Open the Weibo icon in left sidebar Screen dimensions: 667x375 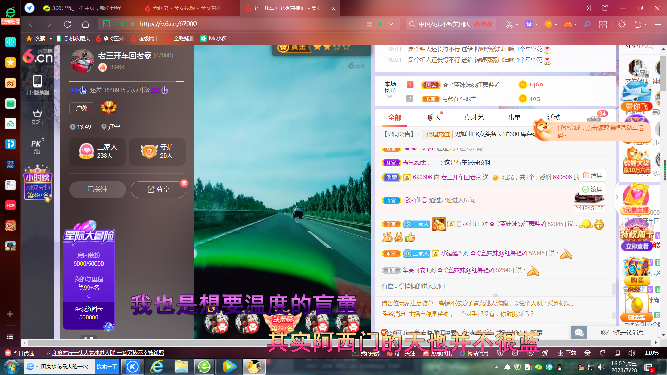click(x=10, y=83)
